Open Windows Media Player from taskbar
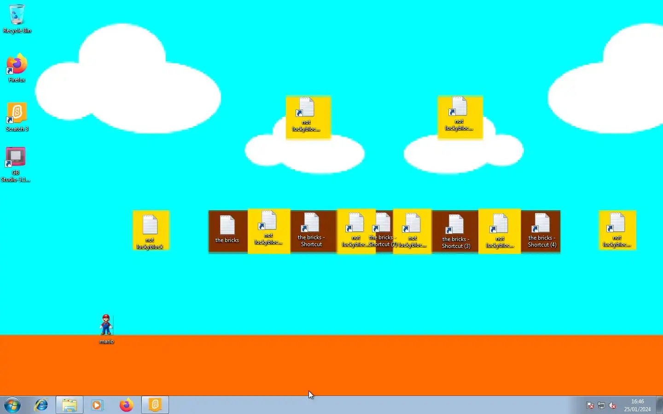The image size is (663, 414). (97, 405)
